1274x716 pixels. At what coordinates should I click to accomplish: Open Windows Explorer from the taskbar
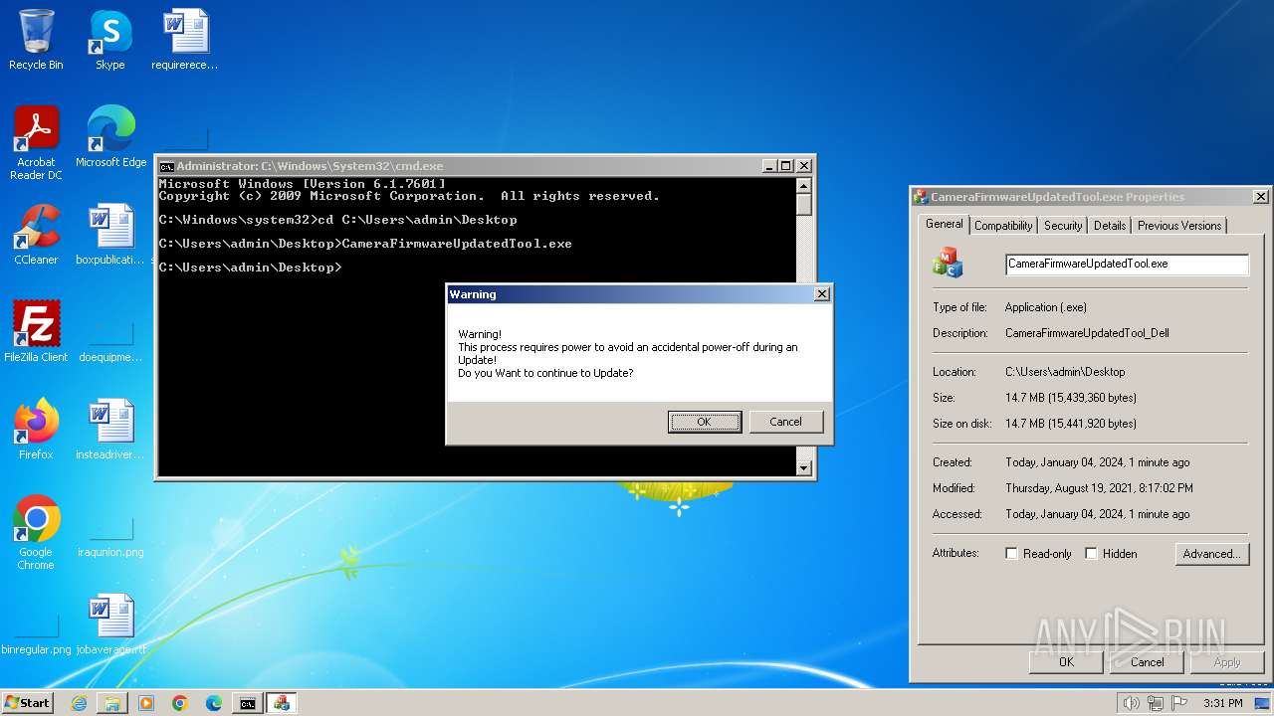click(x=112, y=703)
